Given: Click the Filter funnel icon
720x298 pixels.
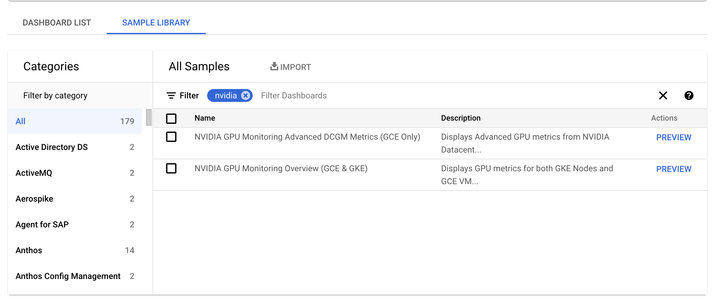Looking at the screenshot, I should (172, 95).
